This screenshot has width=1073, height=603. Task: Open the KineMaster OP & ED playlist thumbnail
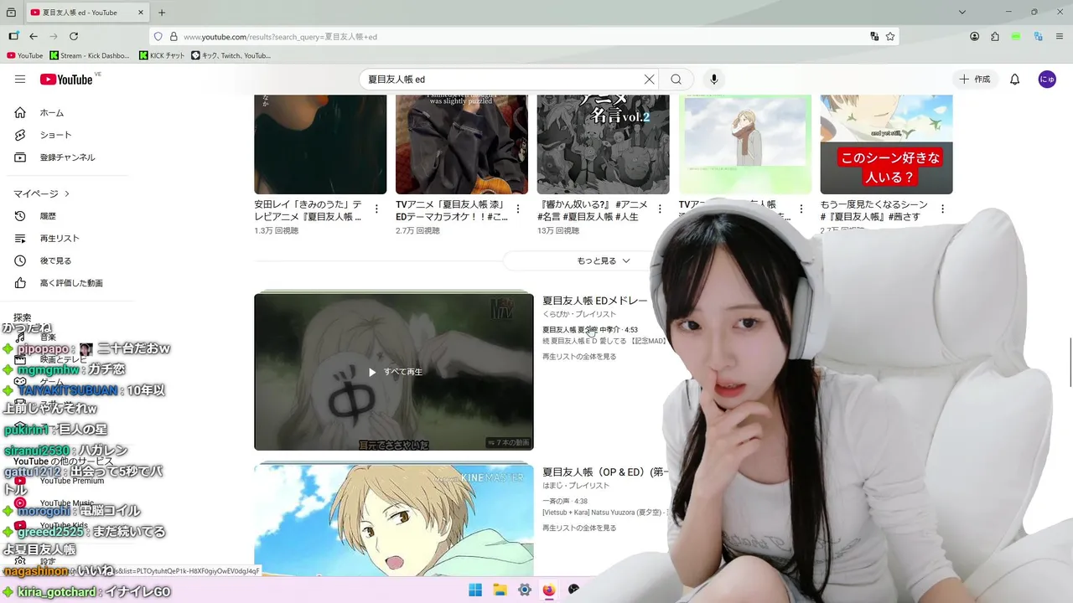click(394, 520)
